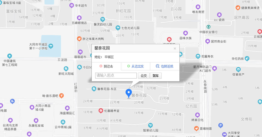Screen dimensions: 262x137
Task: Click the 唯友商贸 shop icon
Action: (x=198, y=7)
